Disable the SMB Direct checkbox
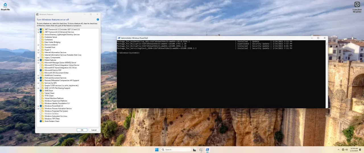Viewport: 364px width, 153px height. coord(41,91)
